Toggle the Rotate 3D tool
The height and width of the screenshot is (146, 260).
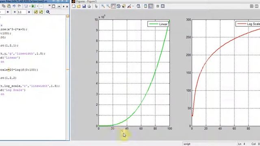pos(119,6)
